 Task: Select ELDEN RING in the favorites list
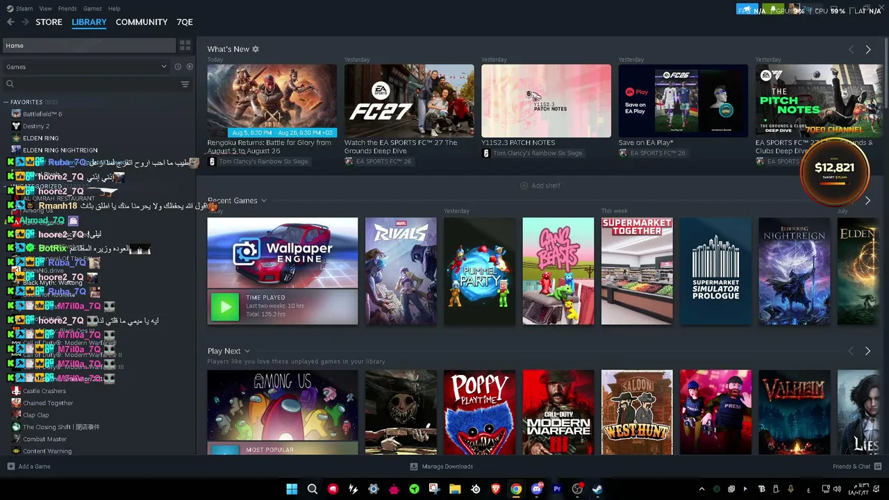click(x=40, y=138)
